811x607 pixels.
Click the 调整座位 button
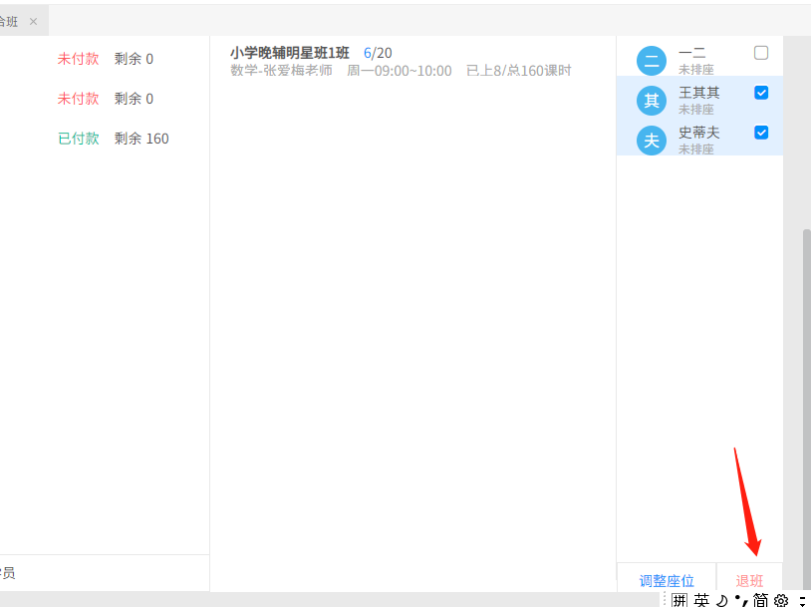[x=667, y=580]
